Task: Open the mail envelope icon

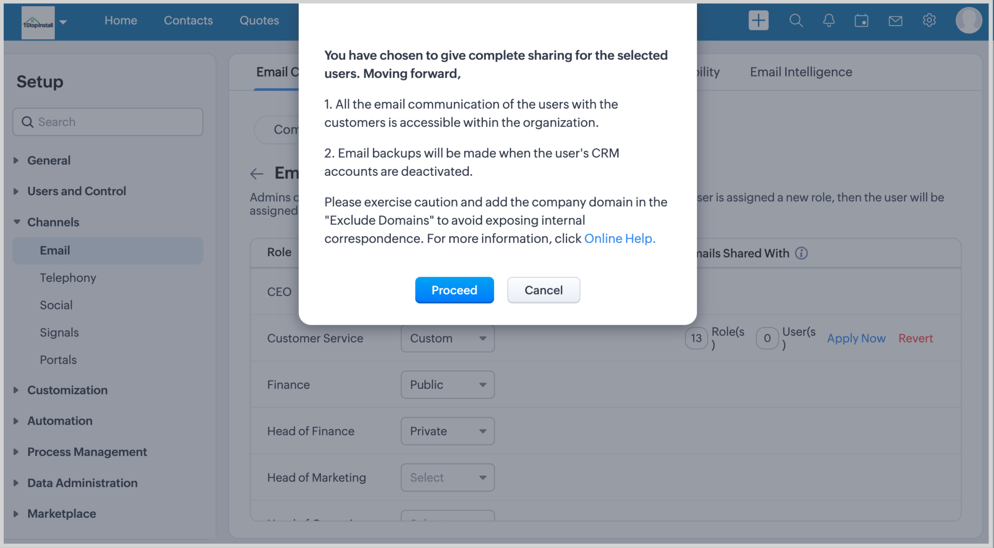Action: point(895,20)
